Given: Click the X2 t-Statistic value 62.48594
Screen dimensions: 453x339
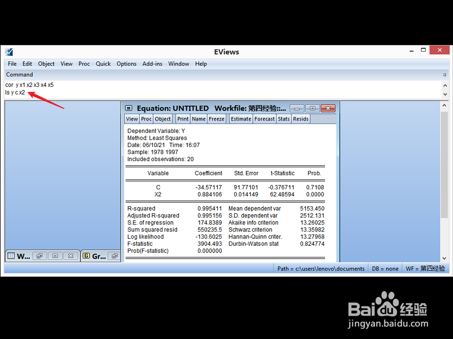Looking at the screenshot, I should (282, 195).
